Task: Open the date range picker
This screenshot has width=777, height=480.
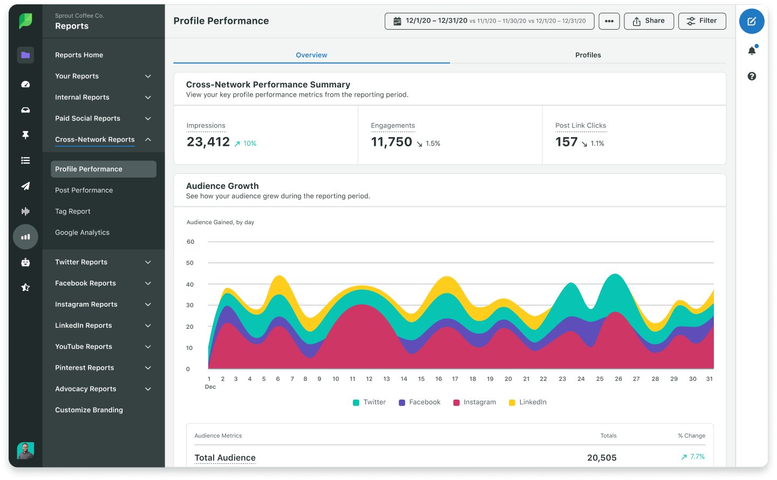Action: pos(489,21)
